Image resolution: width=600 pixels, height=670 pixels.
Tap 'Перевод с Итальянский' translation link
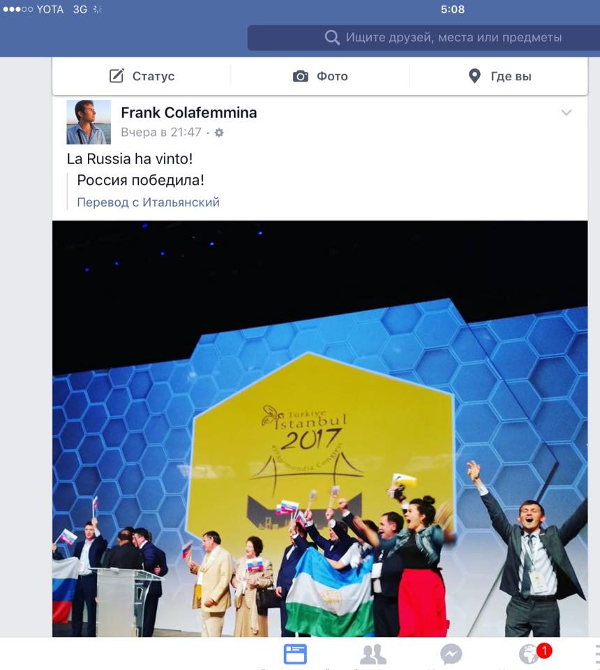click(148, 202)
